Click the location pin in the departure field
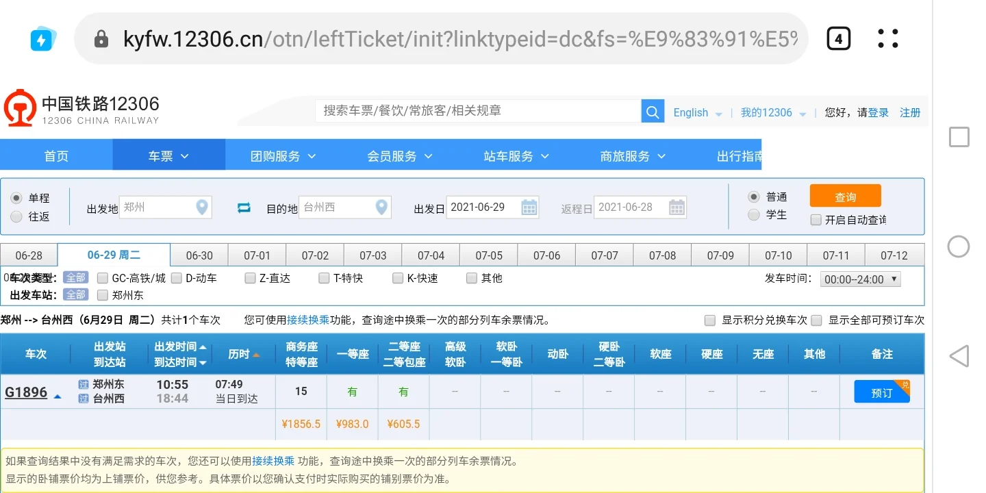Image resolution: width=986 pixels, height=493 pixels. click(x=201, y=207)
